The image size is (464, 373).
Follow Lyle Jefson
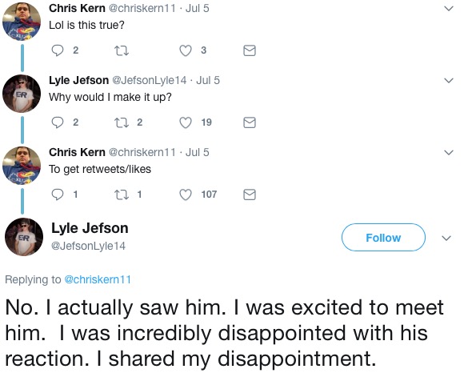coord(383,238)
